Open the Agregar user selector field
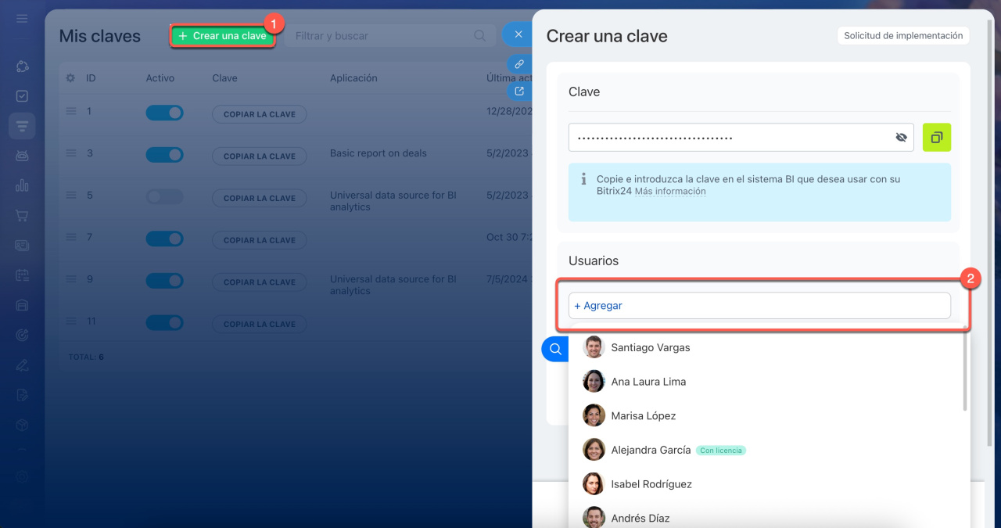Viewport: 1001px width, 528px height. 759,306
